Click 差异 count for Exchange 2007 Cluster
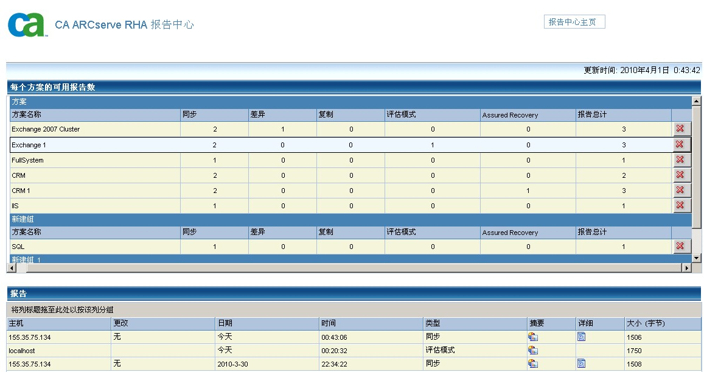Image resolution: width=704 pixels, height=372 pixels. 283,130
